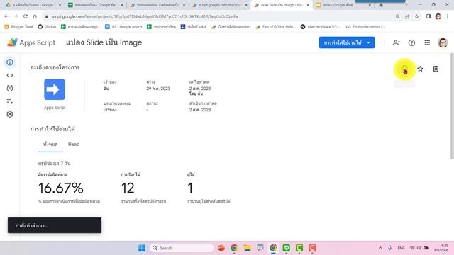Click the make-a-copy icon under cursor

(404, 69)
